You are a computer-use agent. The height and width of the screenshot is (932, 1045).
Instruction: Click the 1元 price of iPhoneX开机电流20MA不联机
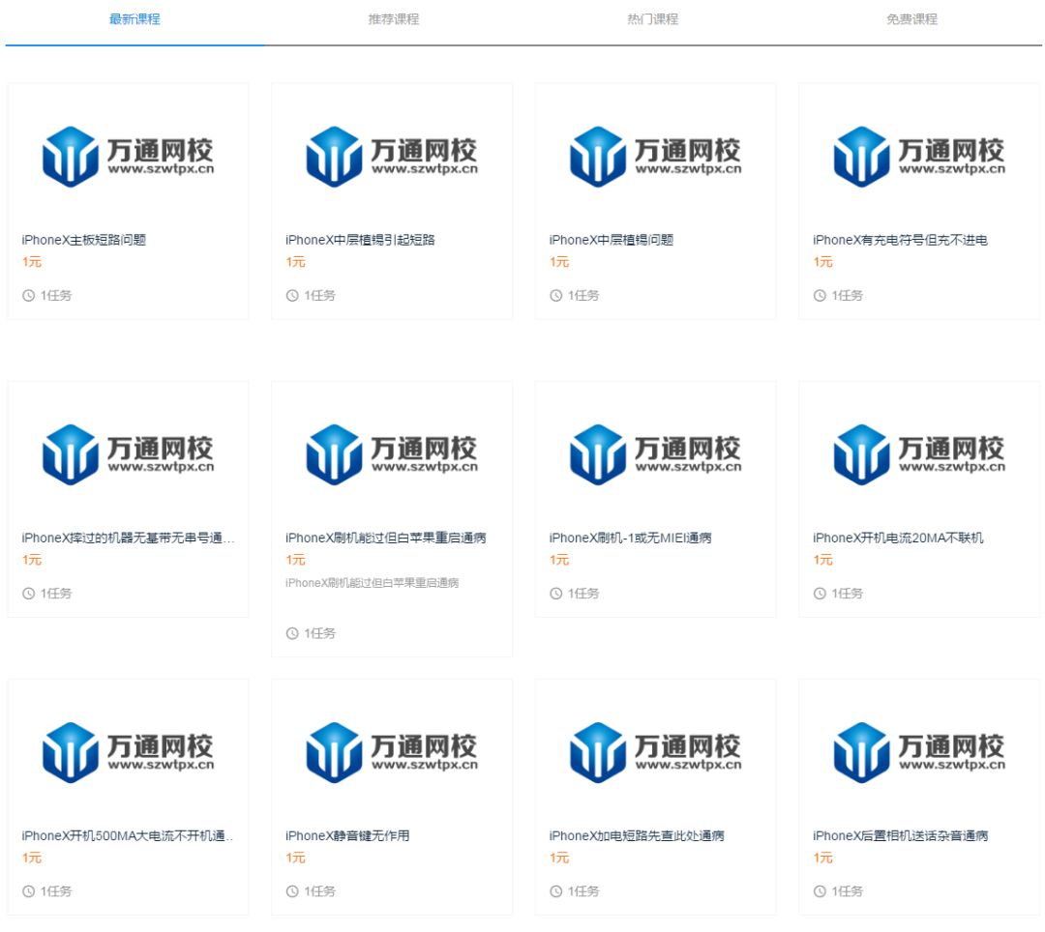(823, 561)
